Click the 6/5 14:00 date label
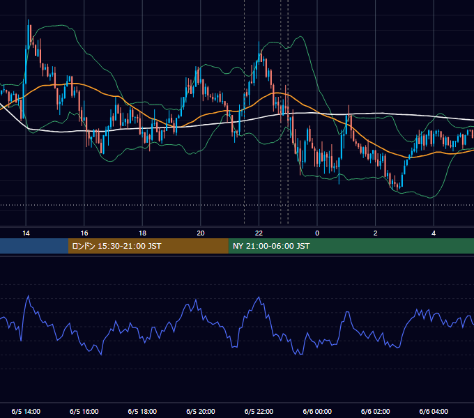 click(26, 411)
